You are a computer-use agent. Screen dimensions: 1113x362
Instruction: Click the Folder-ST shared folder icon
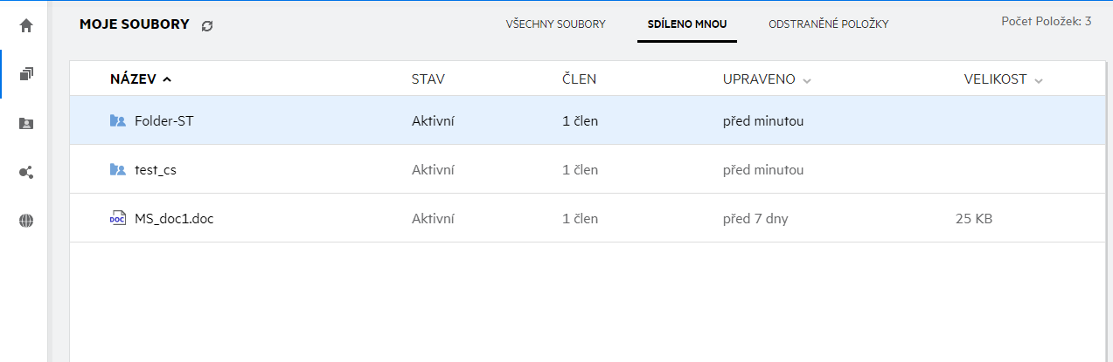118,121
